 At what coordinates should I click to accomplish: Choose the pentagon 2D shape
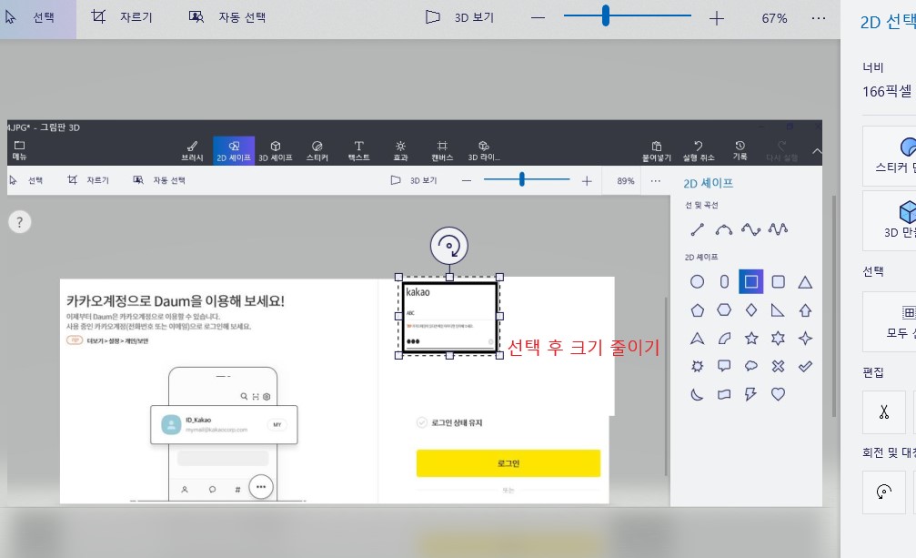coord(698,310)
